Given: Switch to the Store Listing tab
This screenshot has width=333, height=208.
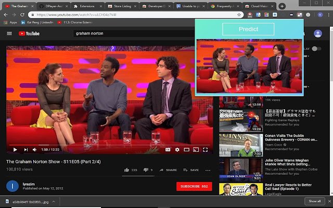Looking at the screenshot, I should point(122,6).
